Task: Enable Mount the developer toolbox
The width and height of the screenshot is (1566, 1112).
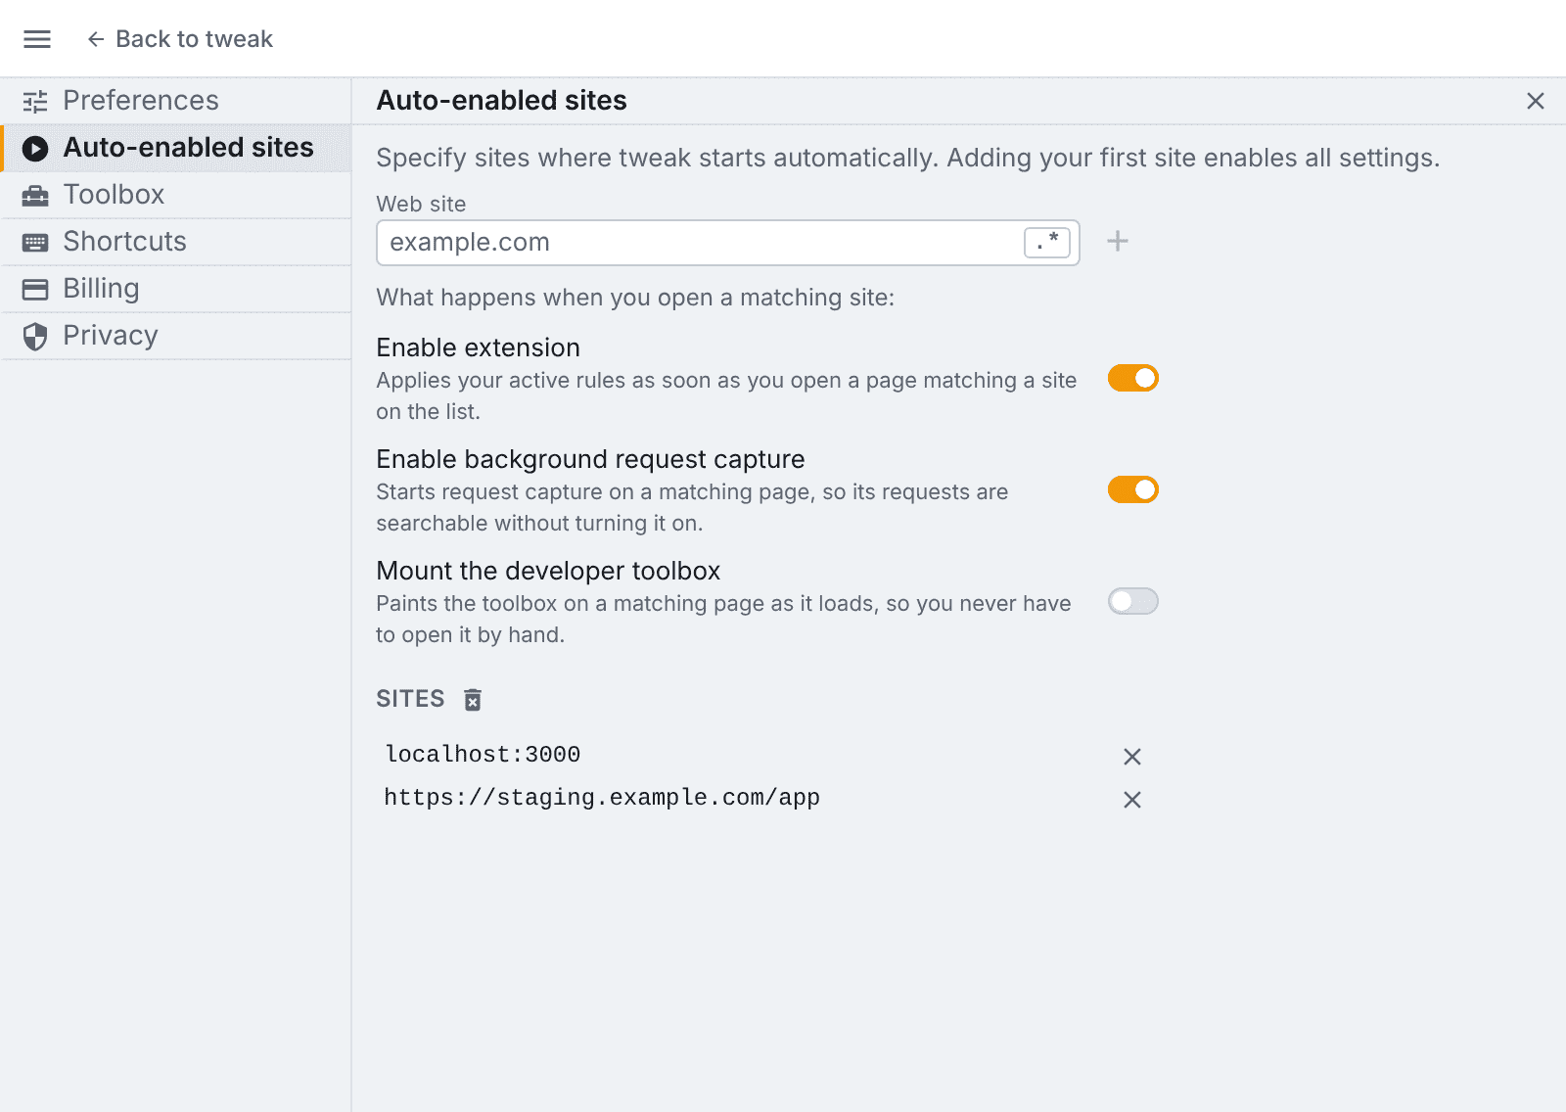Action: point(1133,601)
